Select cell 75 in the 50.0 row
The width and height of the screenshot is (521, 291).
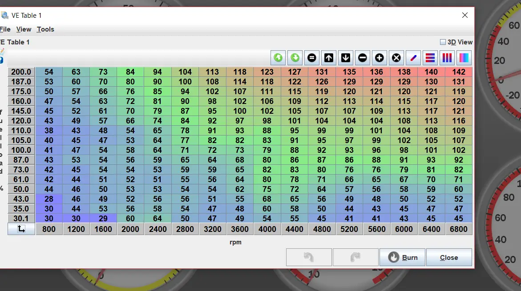[x=267, y=189]
